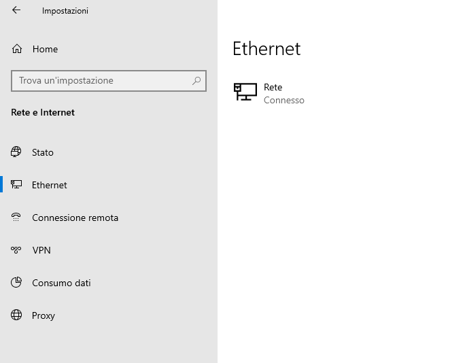Click the Home house icon

pos(17,49)
